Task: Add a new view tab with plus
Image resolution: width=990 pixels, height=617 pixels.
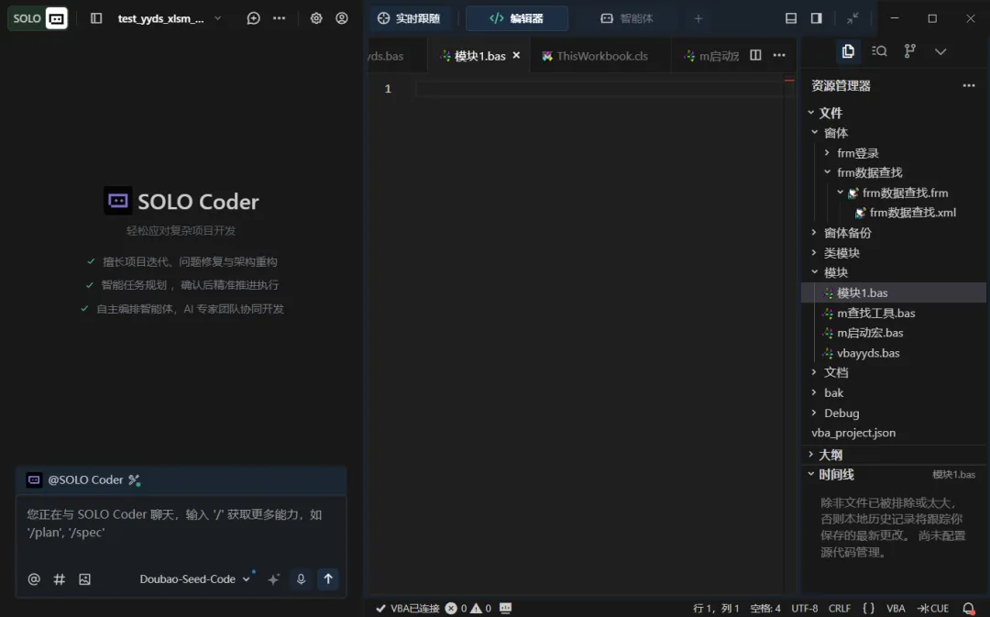Action: [698, 18]
